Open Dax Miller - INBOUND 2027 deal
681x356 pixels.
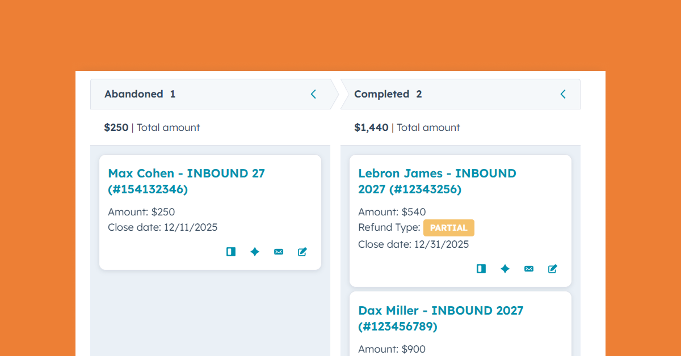440,319
